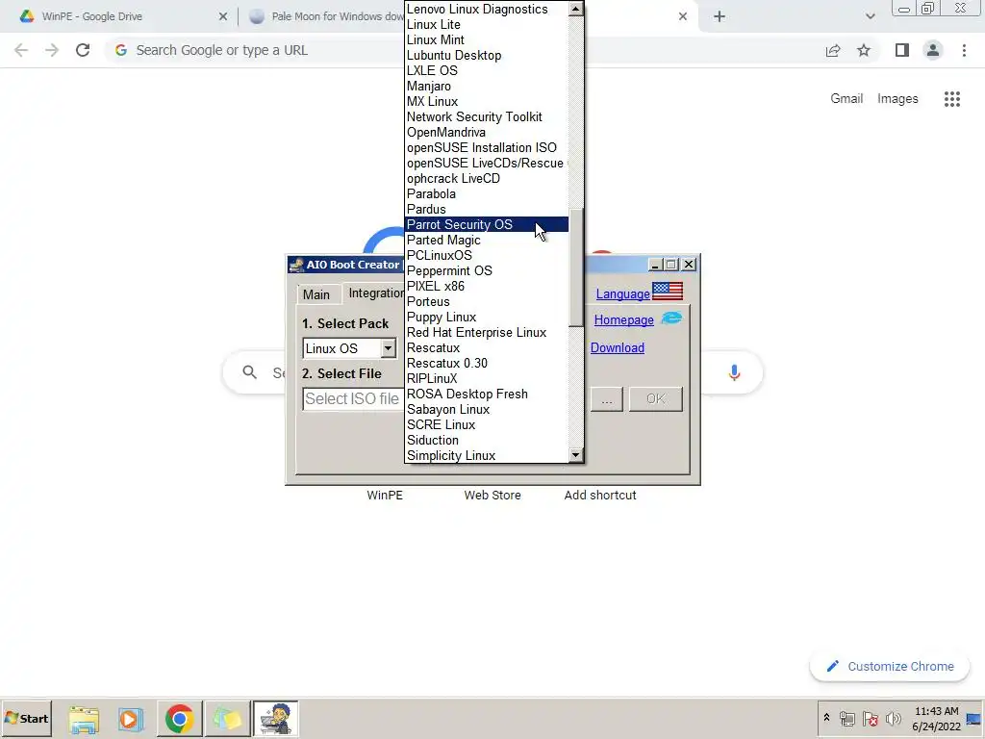
Task: Click Chrome forward navigation arrow
Action: coord(52,50)
